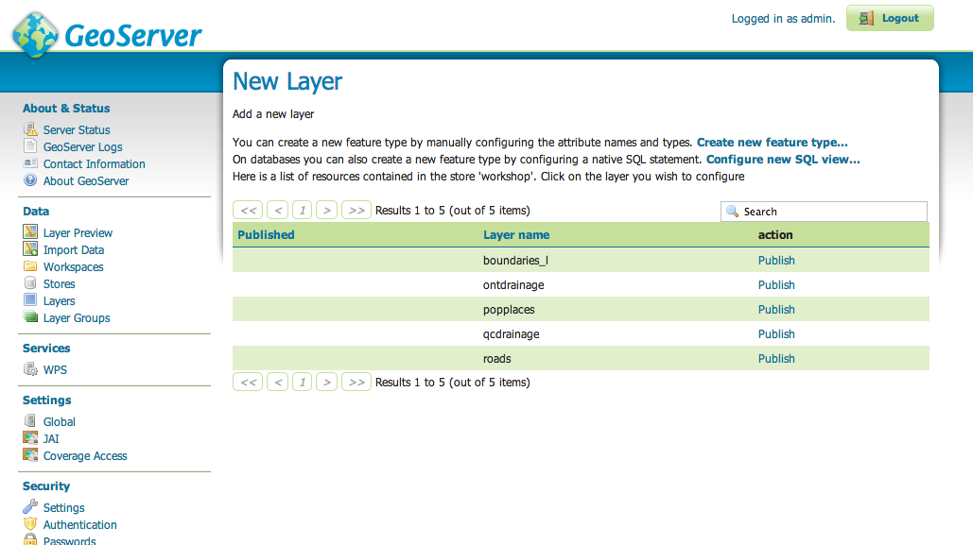Open Security Settings link
The width and height of the screenshot is (973, 545).
pos(64,508)
